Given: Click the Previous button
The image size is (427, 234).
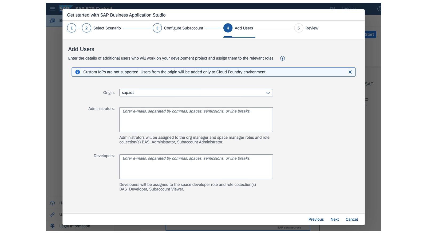Looking at the screenshot, I should click(x=316, y=219).
